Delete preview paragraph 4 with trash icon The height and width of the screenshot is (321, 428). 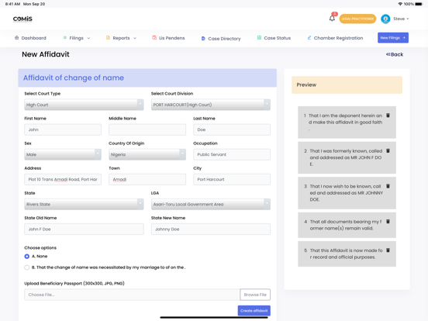(388, 222)
